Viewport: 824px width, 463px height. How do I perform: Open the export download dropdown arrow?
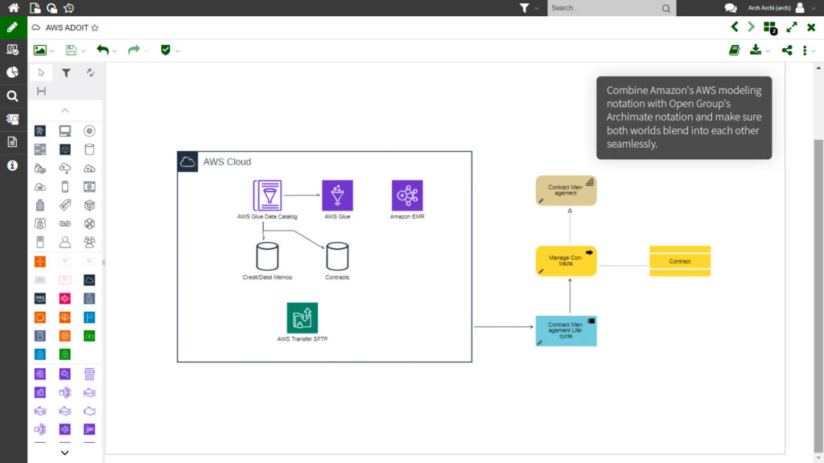pyautogui.click(x=768, y=51)
